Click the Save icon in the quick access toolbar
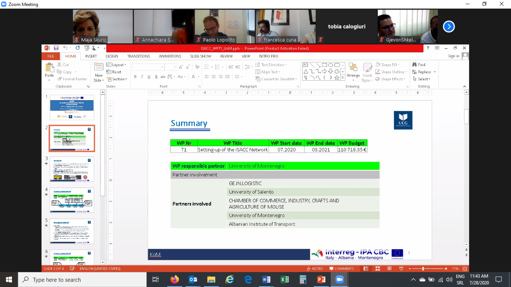Viewport: 511px width, 287px height. click(x=56, y=48)
